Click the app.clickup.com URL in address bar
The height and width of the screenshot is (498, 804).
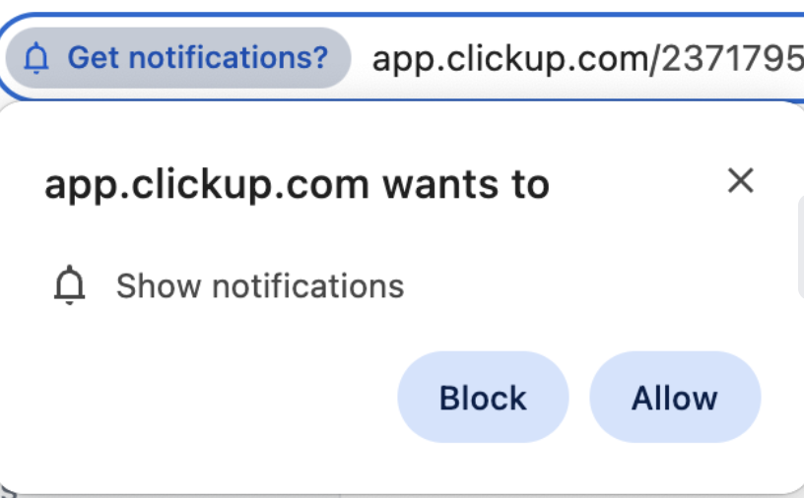586,59
